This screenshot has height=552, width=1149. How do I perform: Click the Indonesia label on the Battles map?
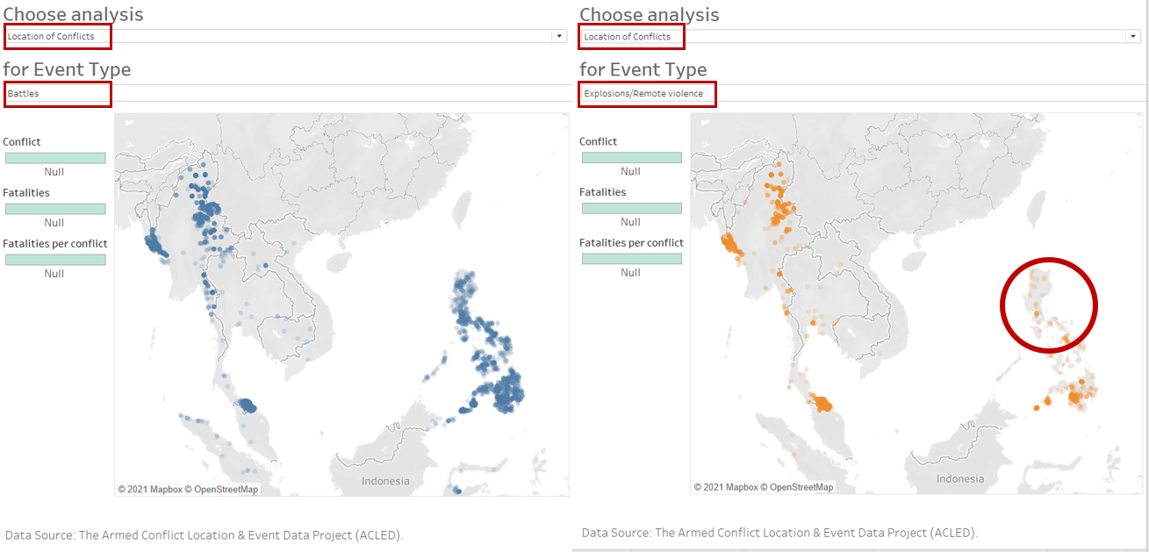pyautogui.click(x=385, y=481)
